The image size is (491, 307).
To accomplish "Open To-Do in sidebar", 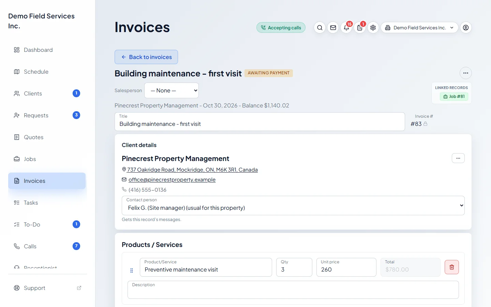I will pos(47,224).
